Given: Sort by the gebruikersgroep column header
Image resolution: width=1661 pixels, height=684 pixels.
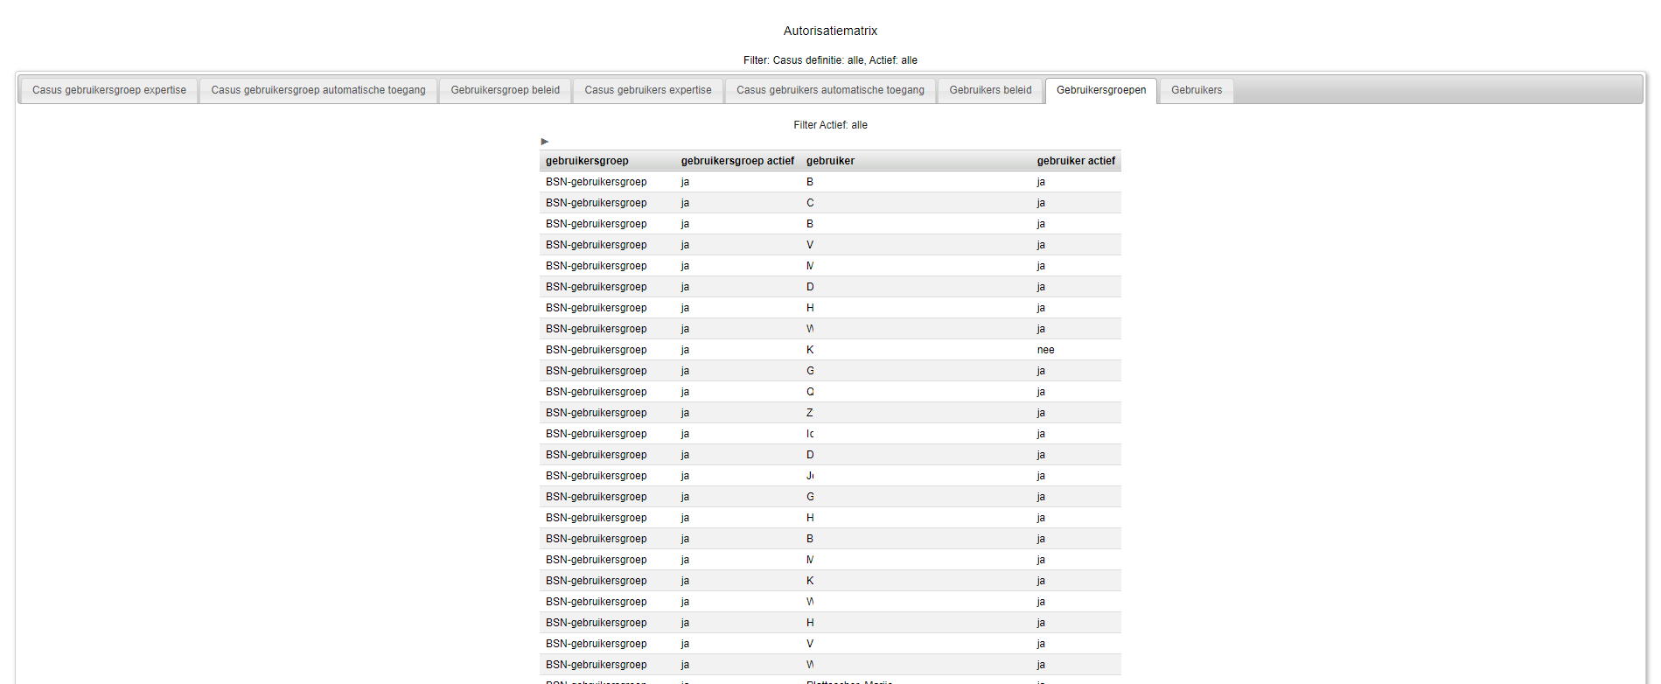Looking at the screenshot, I should [x=587, y=161].
